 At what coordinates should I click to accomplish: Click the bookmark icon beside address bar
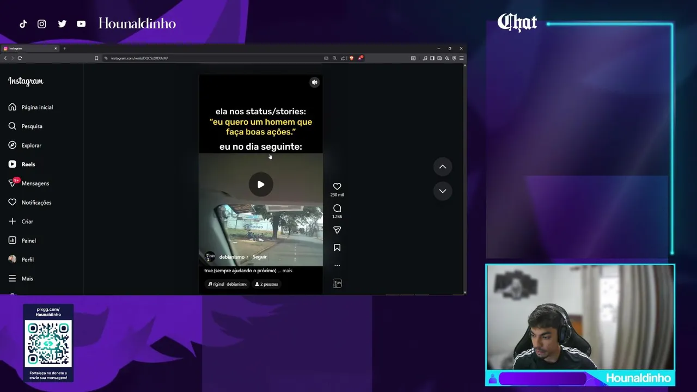coord(96,58)
